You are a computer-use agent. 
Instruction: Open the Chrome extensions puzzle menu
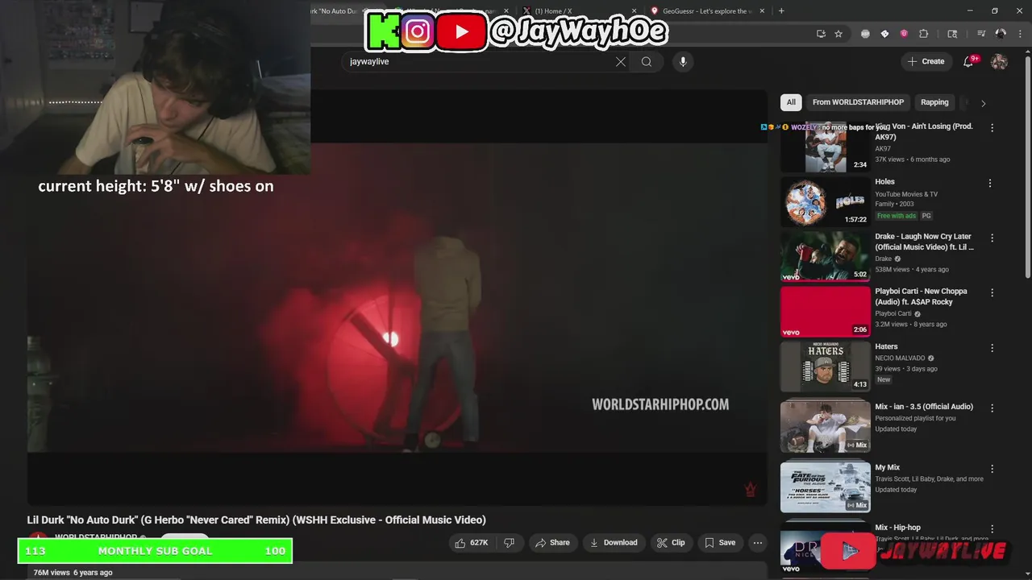924,34
